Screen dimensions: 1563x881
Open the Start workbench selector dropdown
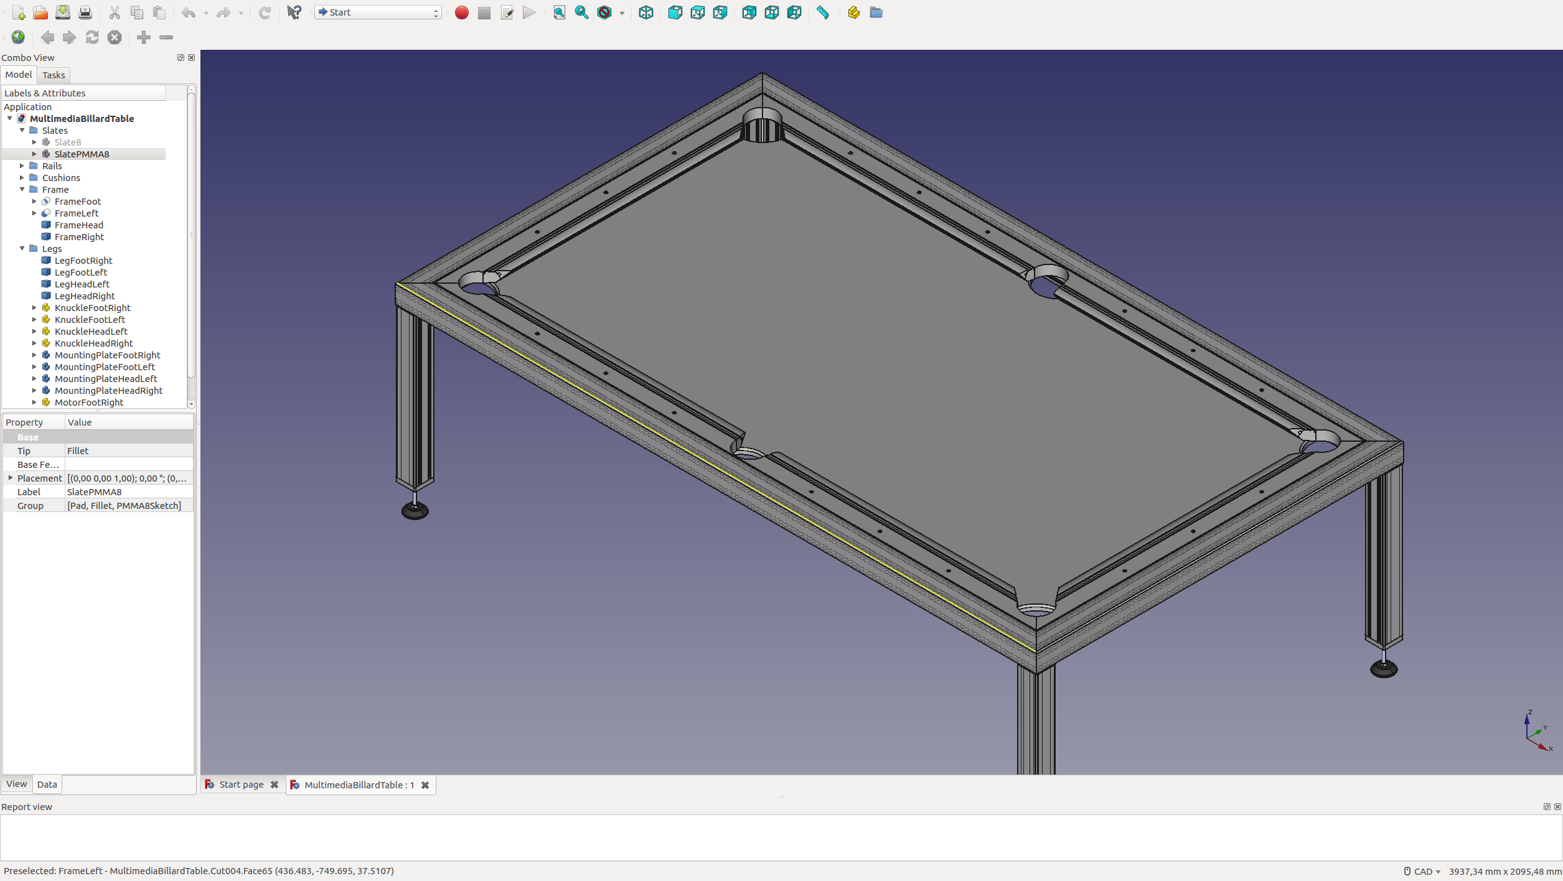click(378, 12)
